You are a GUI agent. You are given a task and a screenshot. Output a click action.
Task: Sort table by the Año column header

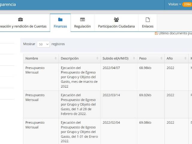(170, 58)
